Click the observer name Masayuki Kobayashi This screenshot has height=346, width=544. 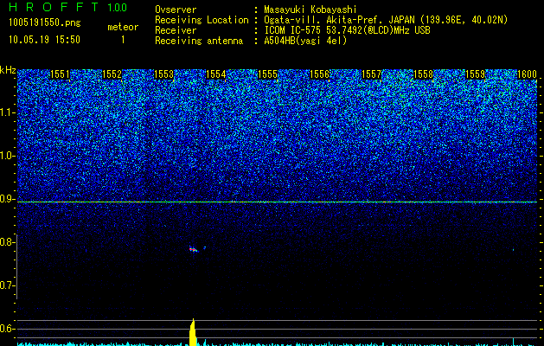pos(310,10)
